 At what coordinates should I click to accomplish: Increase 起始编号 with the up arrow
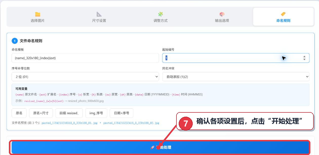pyautogui.click(x=304, y=57)
